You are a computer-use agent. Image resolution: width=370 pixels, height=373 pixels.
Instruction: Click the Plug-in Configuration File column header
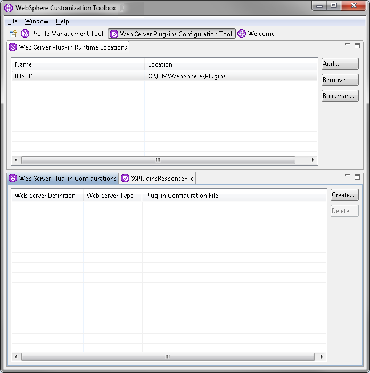point(234,196)
